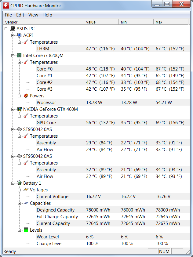
Task: Click the Battery 1 icon
Action: pyautogui.click(x=19, y=183)
